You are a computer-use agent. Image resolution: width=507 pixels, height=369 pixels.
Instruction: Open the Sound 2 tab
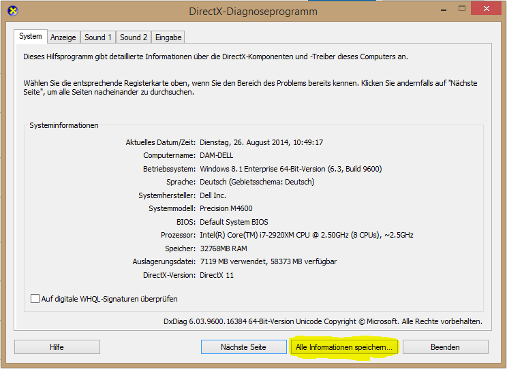134,37
